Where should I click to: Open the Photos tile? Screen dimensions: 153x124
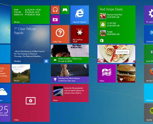click(x=21, y=73)
